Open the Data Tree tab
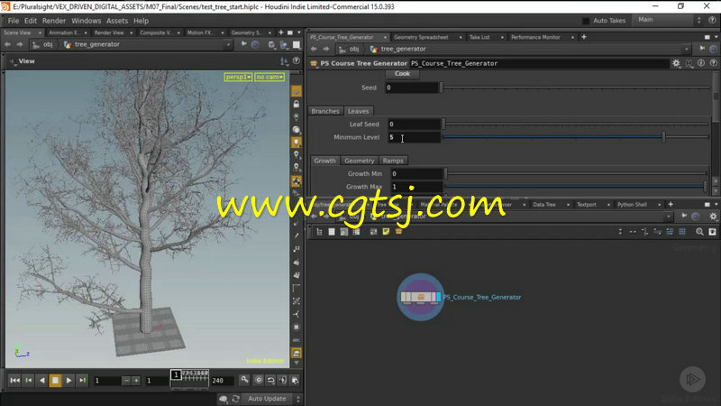Viewport: 721px width, 406px height. [544, 205]
